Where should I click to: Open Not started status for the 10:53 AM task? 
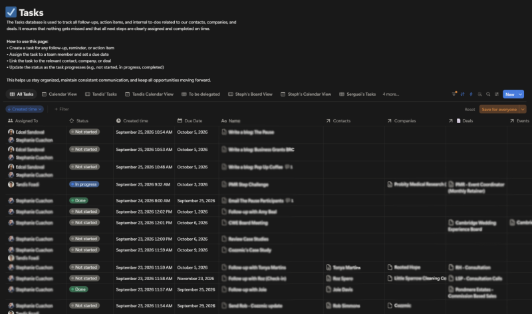(x=84, y=150)
